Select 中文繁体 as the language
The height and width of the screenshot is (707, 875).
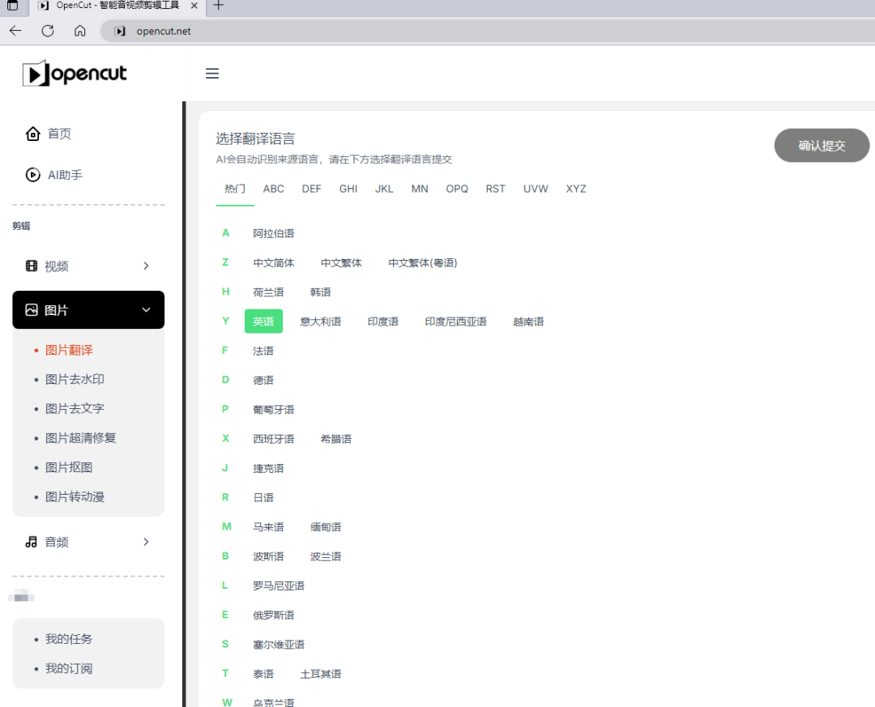(x=341, y=263)
